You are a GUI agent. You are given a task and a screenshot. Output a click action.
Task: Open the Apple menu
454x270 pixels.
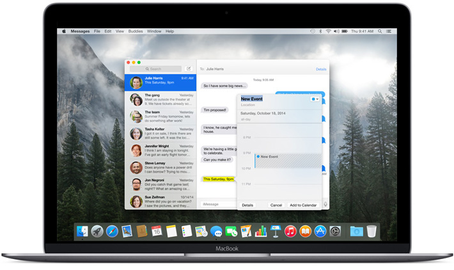[64, 31]
